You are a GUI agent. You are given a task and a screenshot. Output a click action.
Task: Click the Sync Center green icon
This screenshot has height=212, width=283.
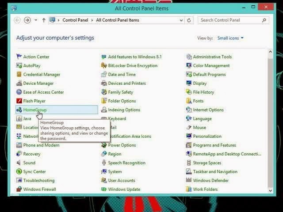click(x=19, y=171)
